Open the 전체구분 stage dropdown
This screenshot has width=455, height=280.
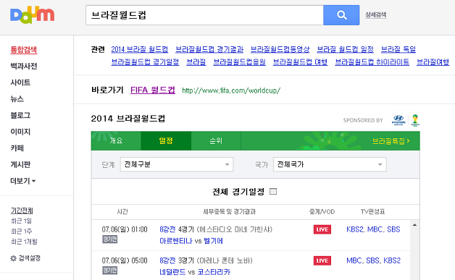pos(177,164)
